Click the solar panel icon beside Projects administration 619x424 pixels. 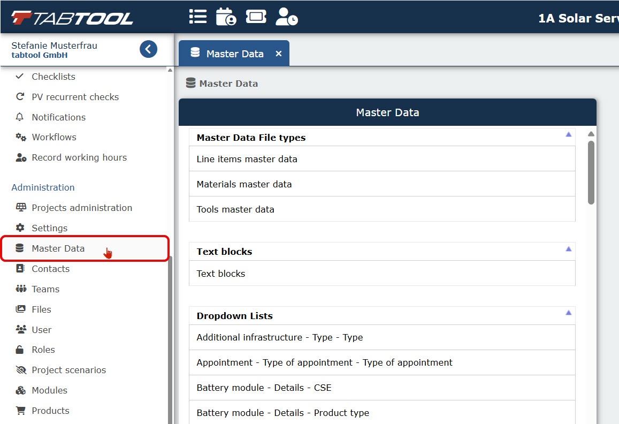(x=21, y=208)
